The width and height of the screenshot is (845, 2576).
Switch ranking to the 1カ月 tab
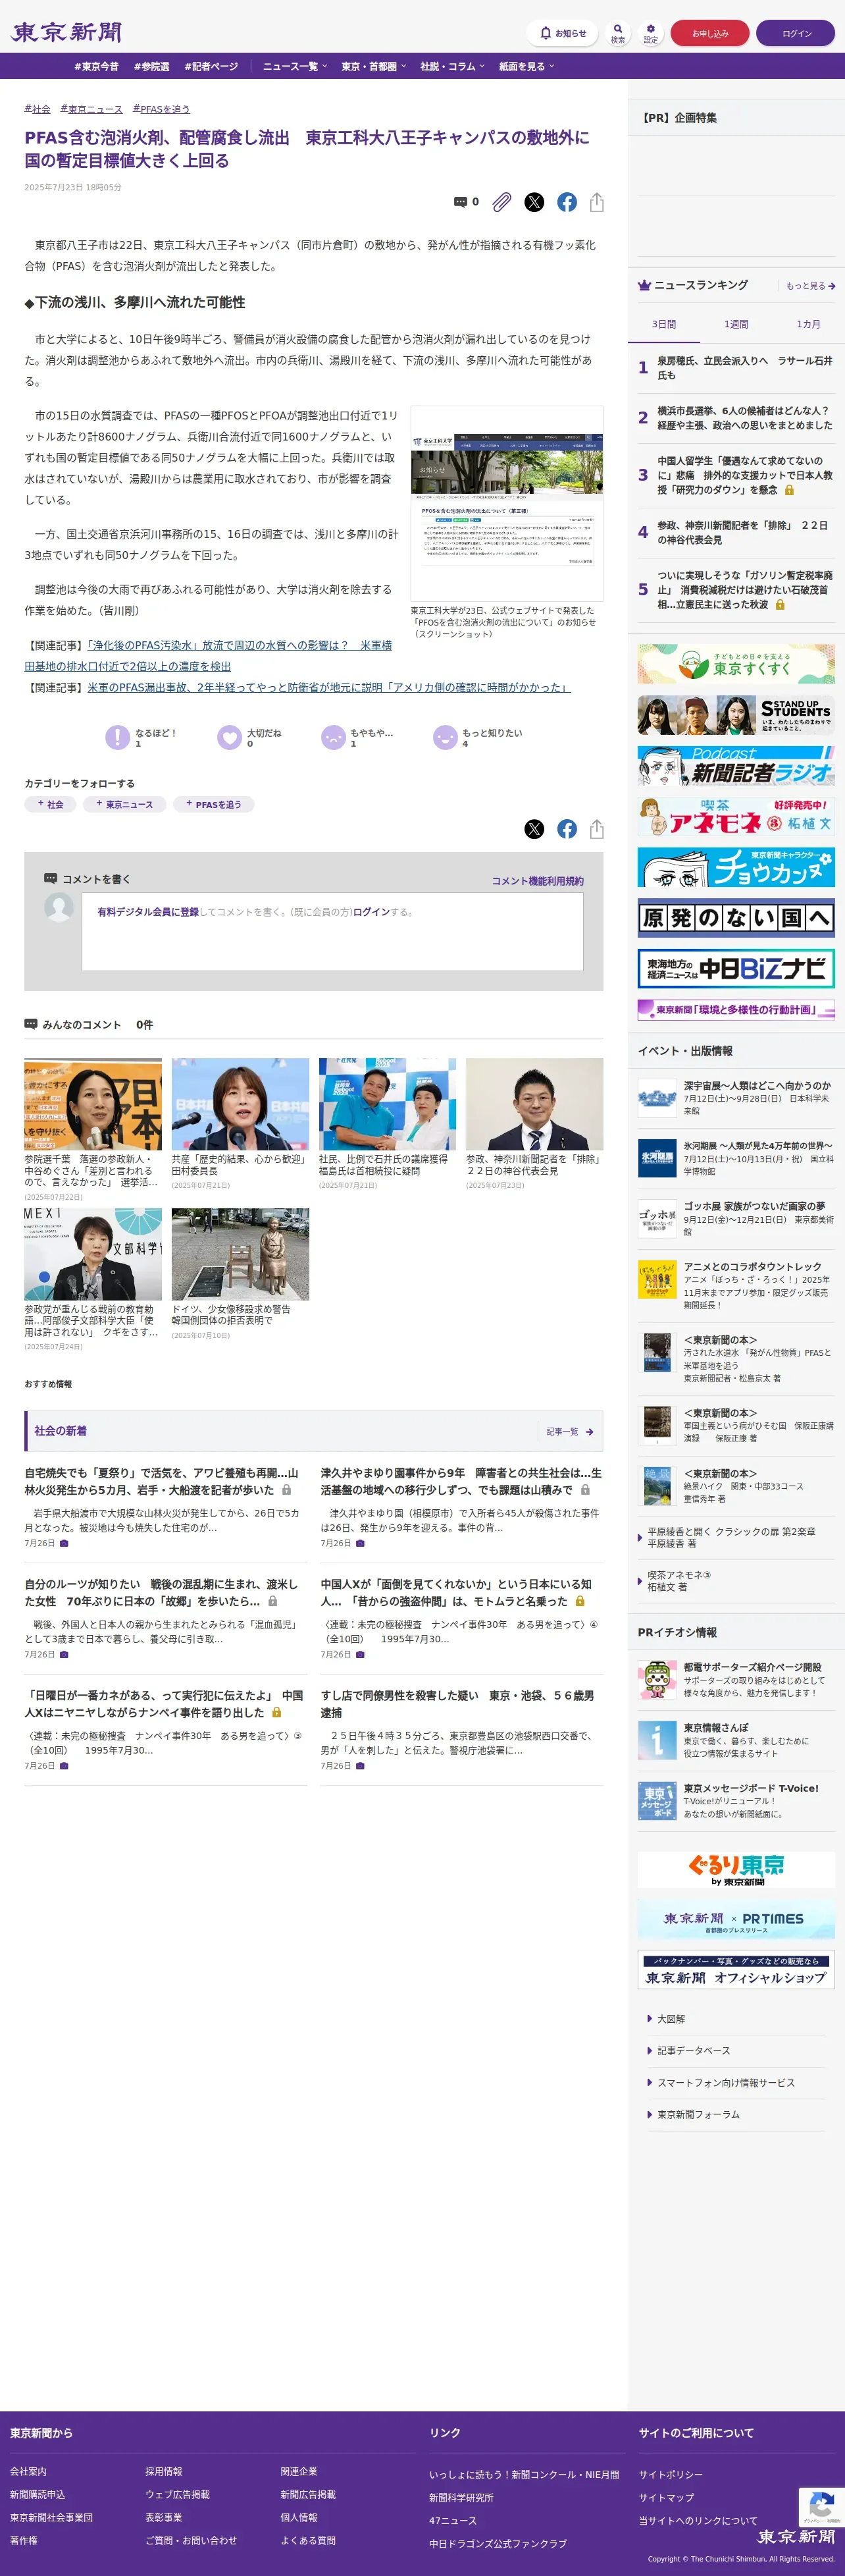pyautogui.click(x=808, y=324)
